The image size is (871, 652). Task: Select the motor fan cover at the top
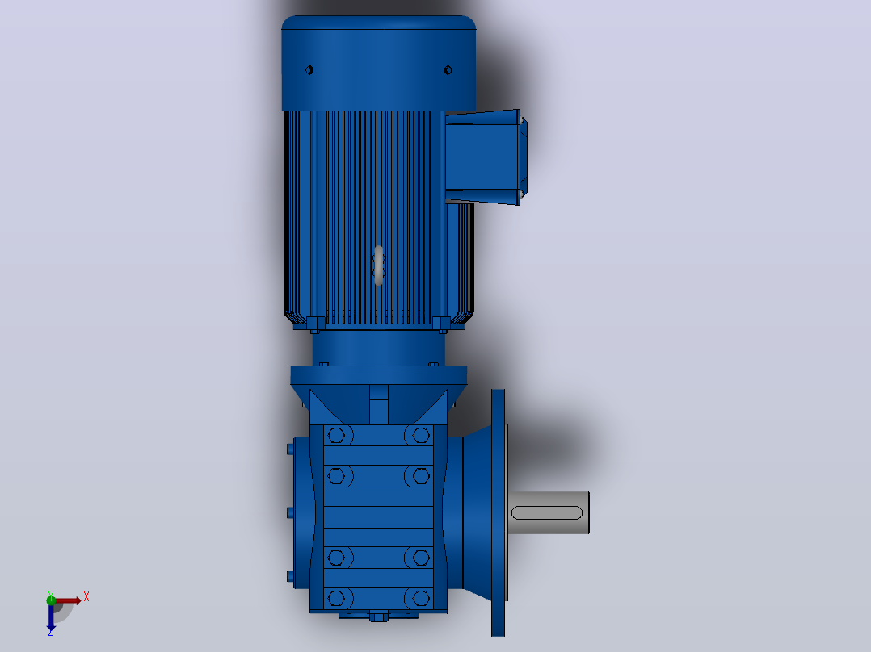[378, 63]
